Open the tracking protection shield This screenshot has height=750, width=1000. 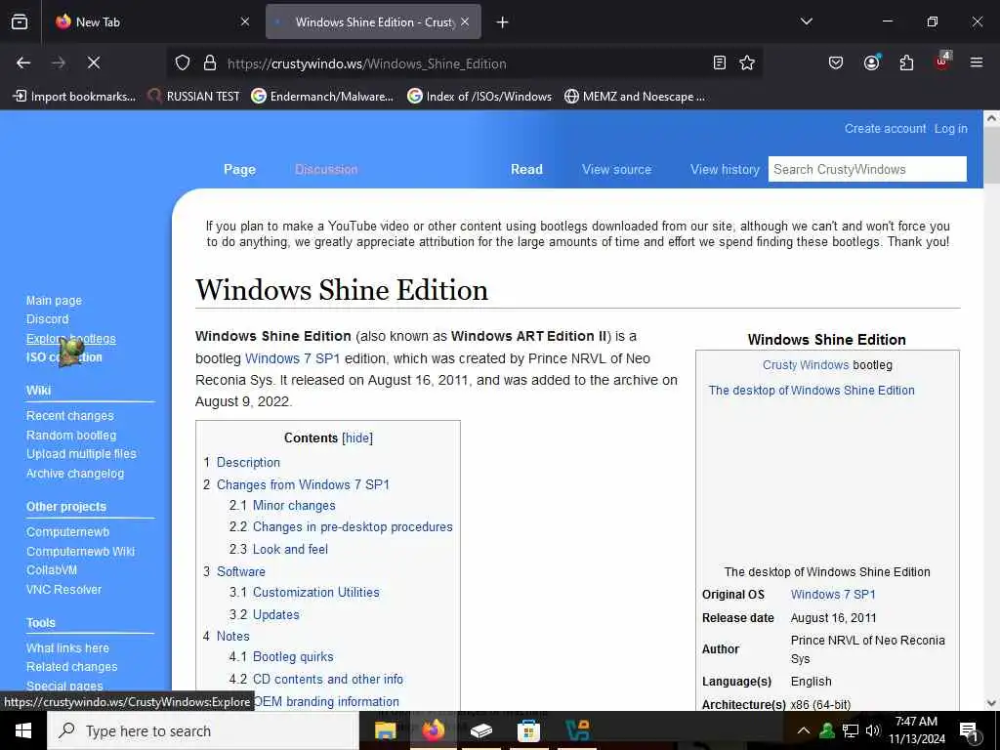(183, 63)
